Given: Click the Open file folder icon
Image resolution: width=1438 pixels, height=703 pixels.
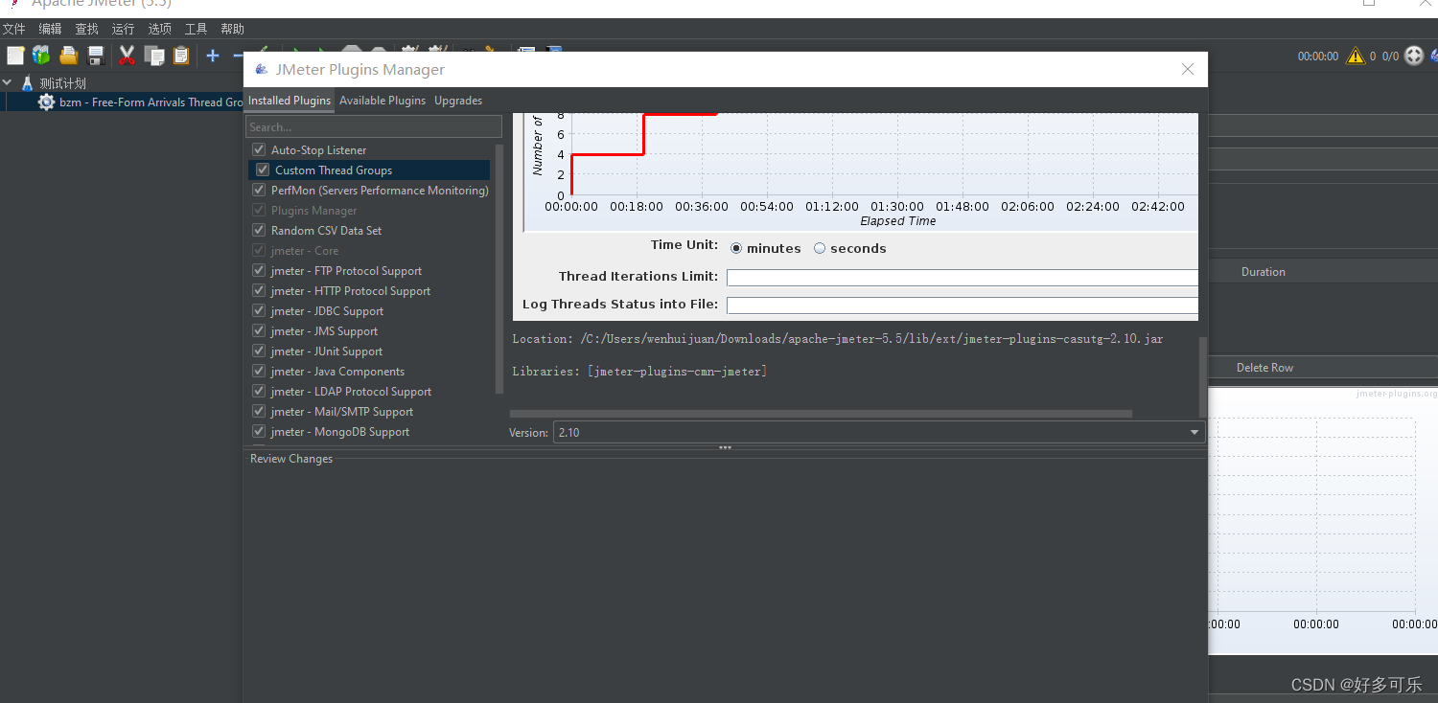Looking at the screenshot, I should [x=69, y=56].
